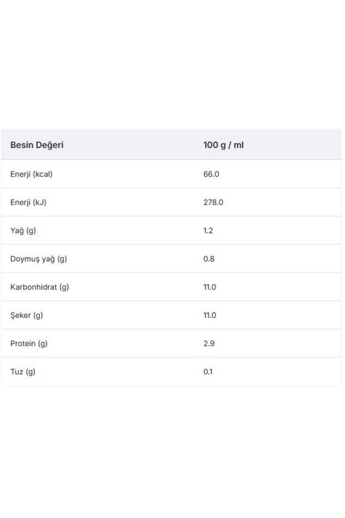This screenshot has height=518, width=345.
Task: Select the Tuz (g) row label
Action: pyautogui.click(x=23, y=372)
